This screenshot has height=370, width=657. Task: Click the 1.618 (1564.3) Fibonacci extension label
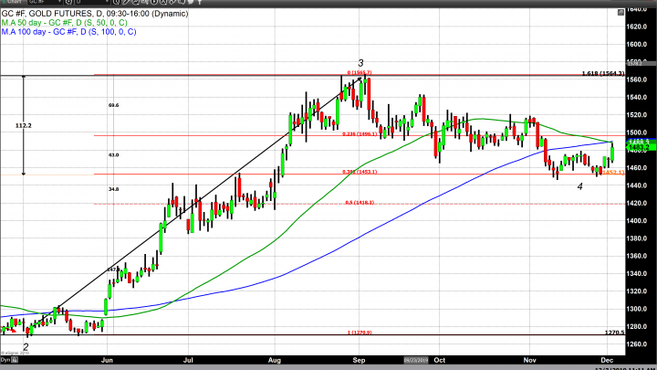(x=601, y=73)
